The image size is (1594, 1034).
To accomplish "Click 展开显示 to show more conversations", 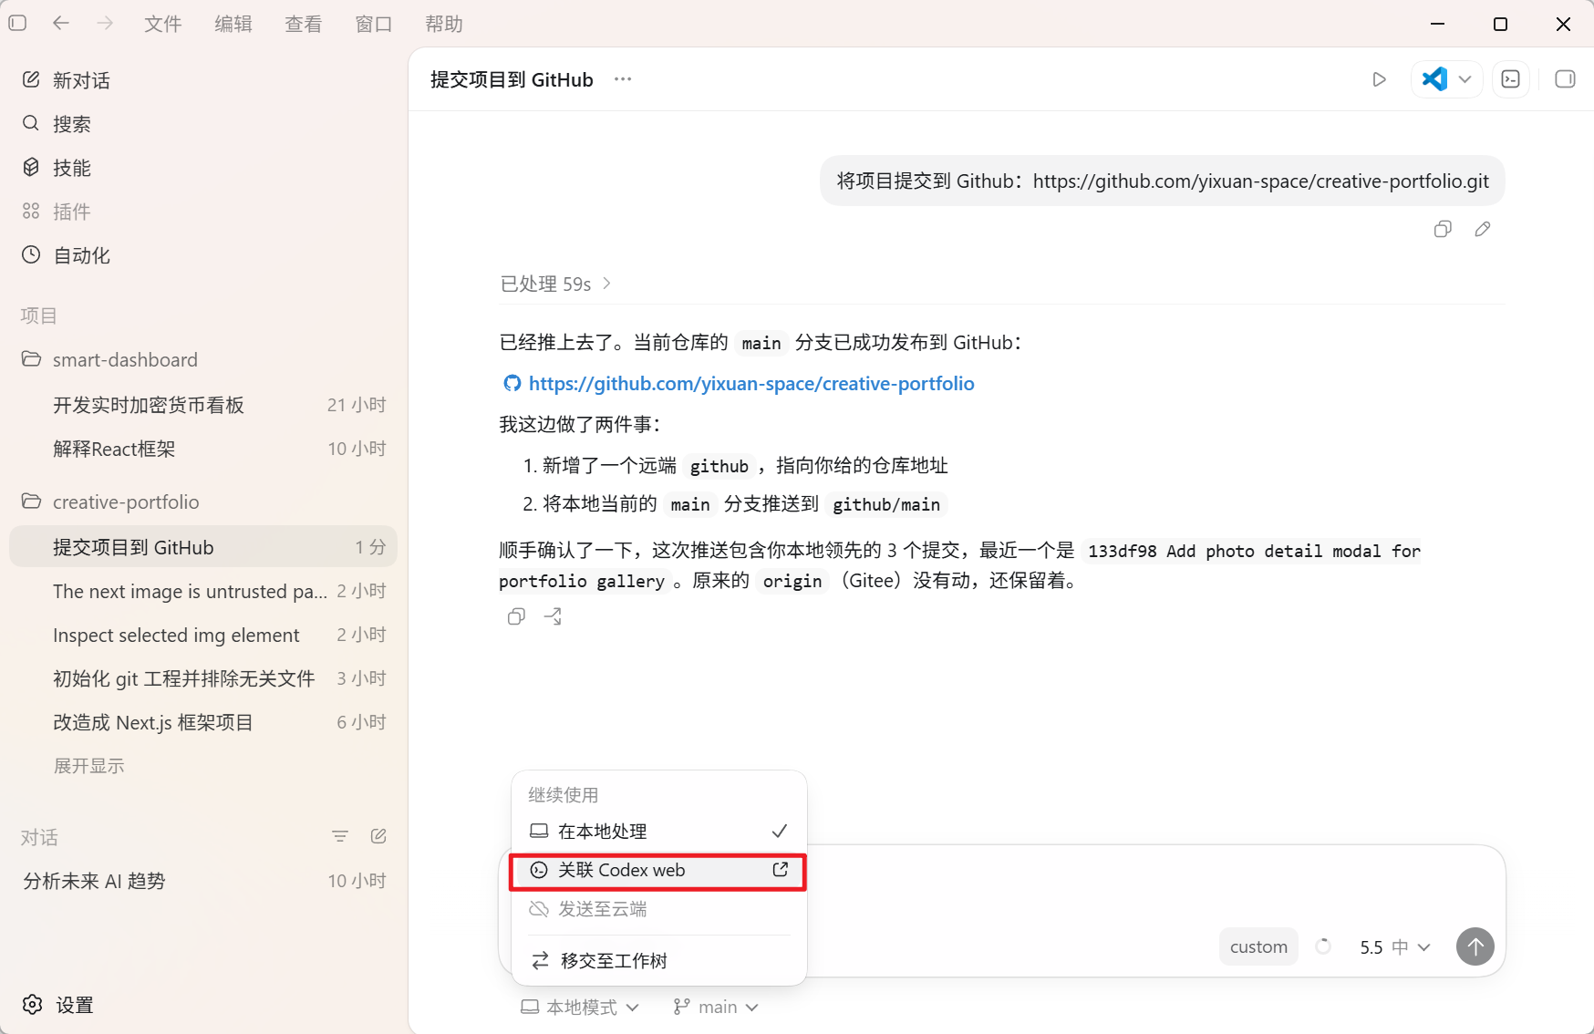I will coord(88,766).
